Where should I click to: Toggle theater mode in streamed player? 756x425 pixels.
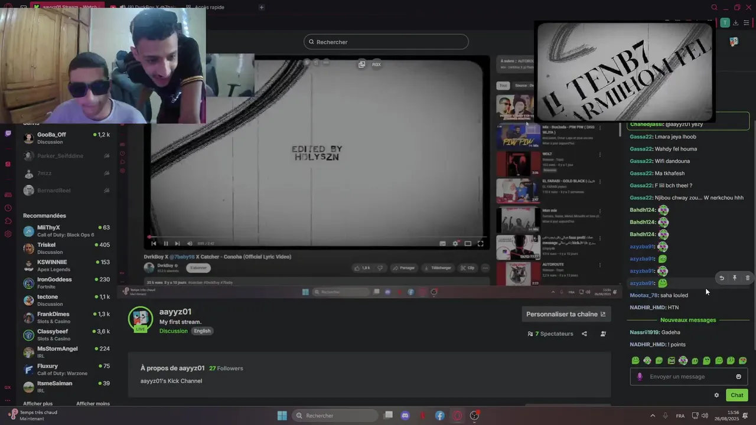(x=468, y=243)
